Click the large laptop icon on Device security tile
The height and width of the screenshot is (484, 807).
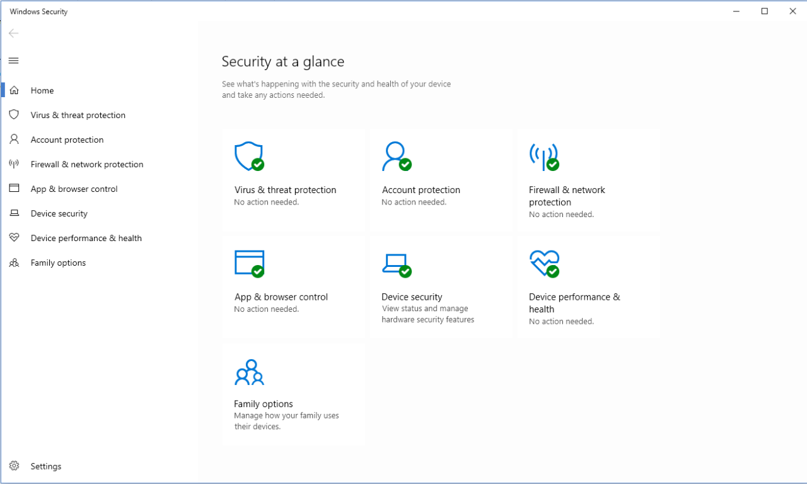(397, 264)
